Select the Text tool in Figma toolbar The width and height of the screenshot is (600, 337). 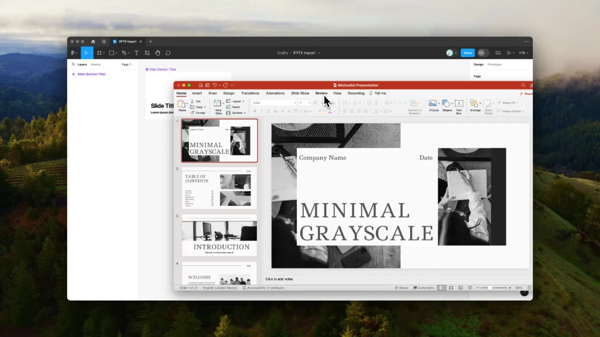[x=136, y=53]
